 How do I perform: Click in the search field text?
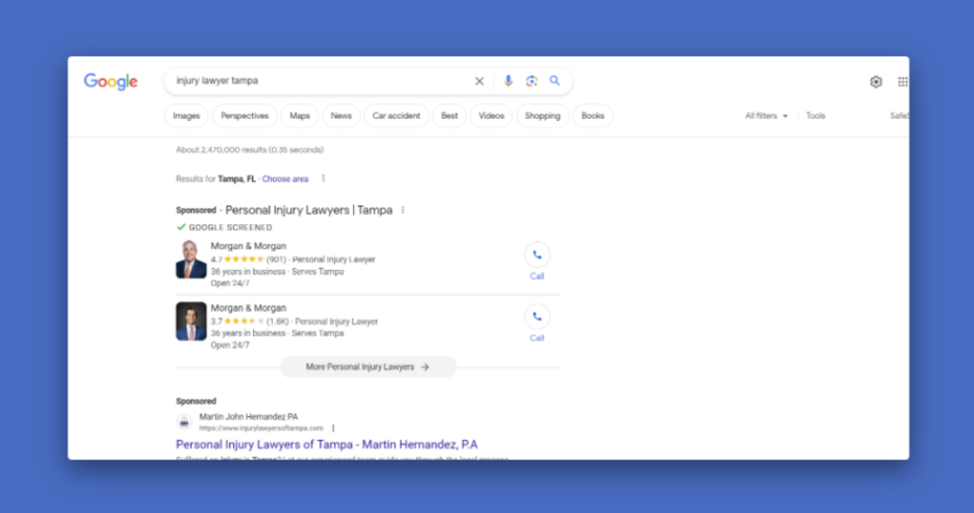point(217,81)
